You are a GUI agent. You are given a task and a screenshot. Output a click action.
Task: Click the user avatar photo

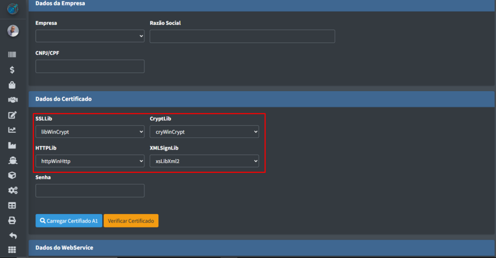click(13, 31)
